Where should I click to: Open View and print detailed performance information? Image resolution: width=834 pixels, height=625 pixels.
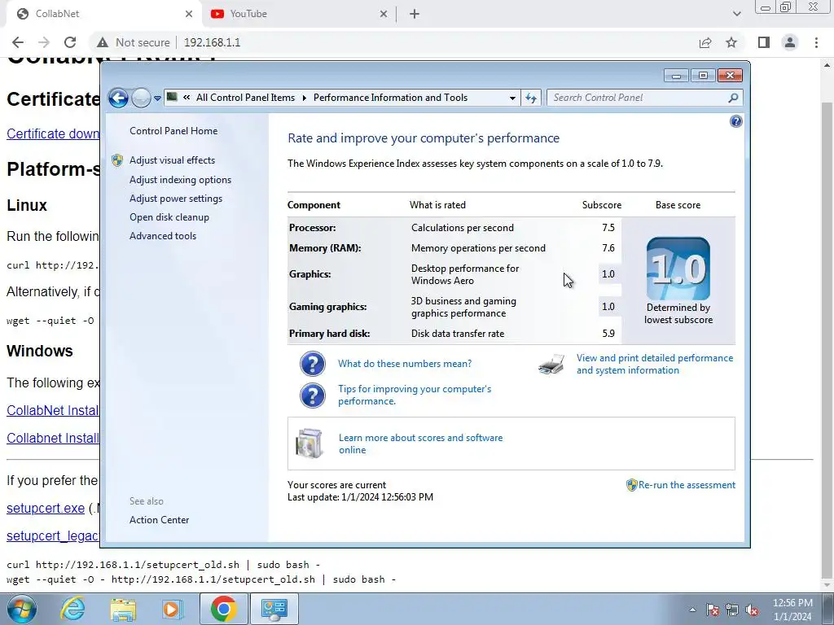[655, 364]
